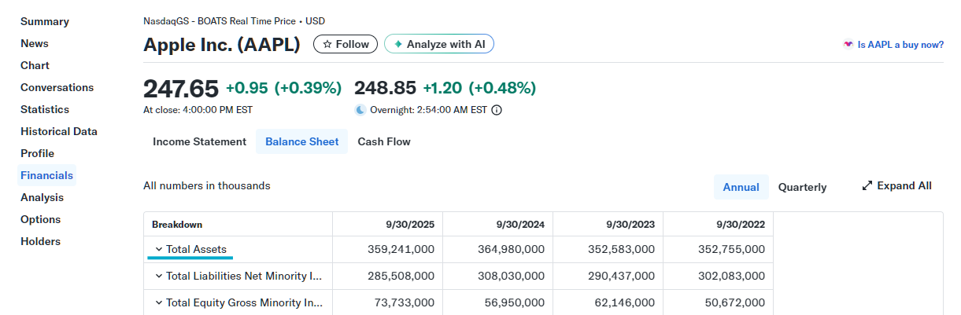
Task: Click the Expand All arrows icon
Action: click(x=867, y=186)
